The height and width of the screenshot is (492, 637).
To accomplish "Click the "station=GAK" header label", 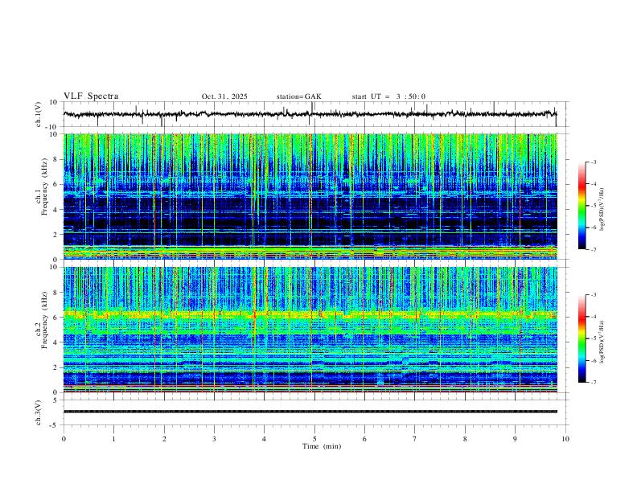I will tap(298, 96).
